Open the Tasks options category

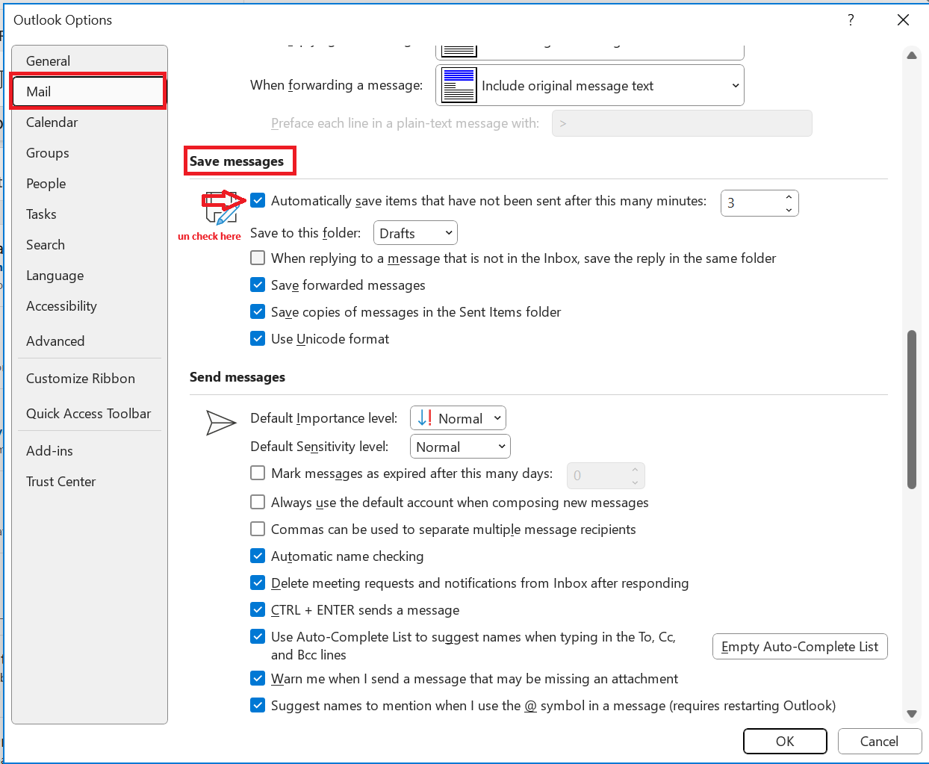(90, 214)
